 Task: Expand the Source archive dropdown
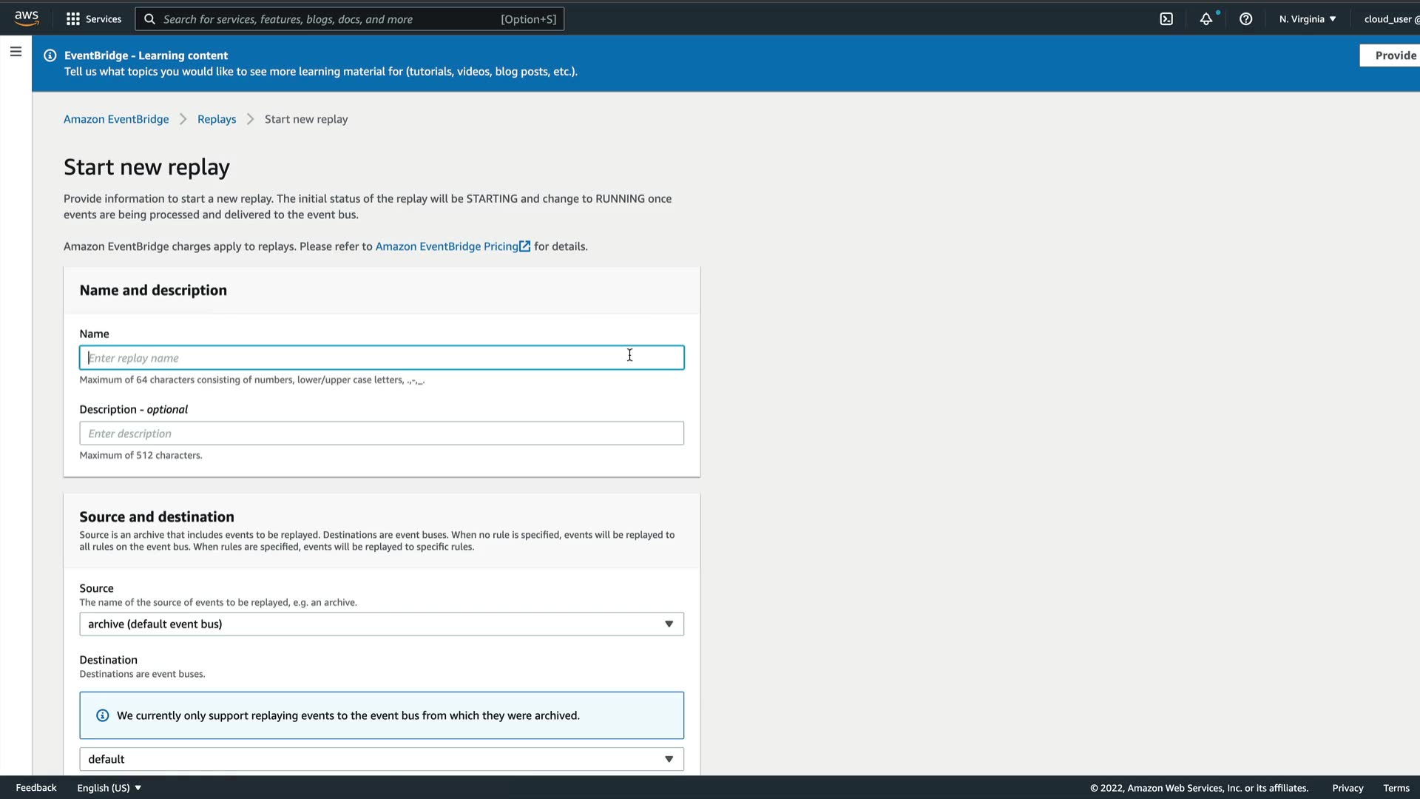382,624
